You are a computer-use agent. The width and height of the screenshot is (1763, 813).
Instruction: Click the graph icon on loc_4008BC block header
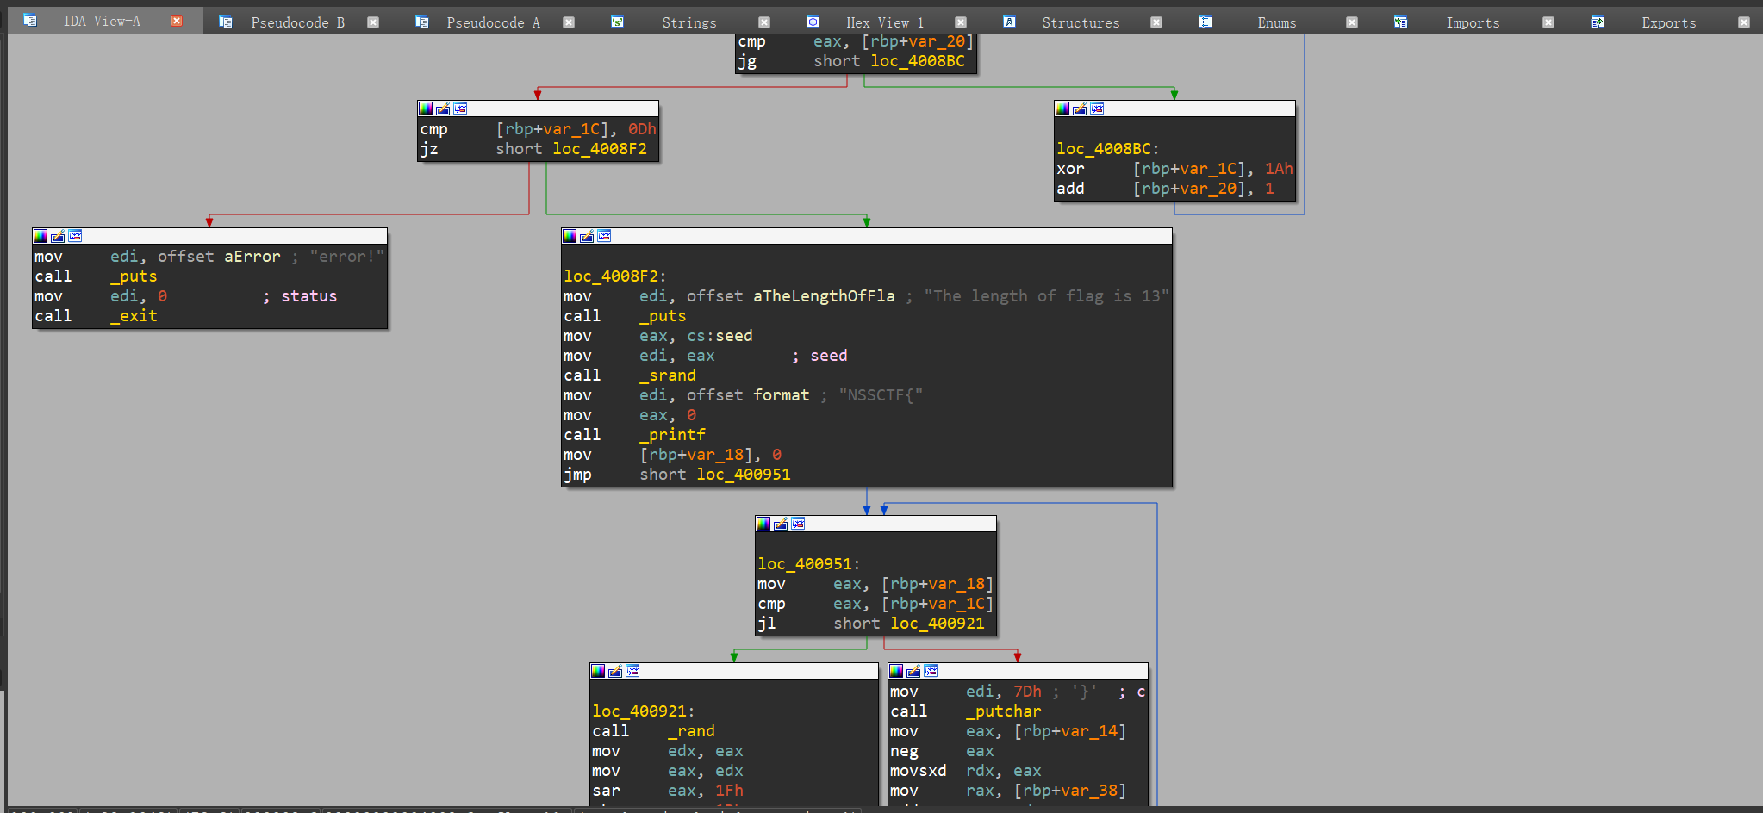(1097, 109)
